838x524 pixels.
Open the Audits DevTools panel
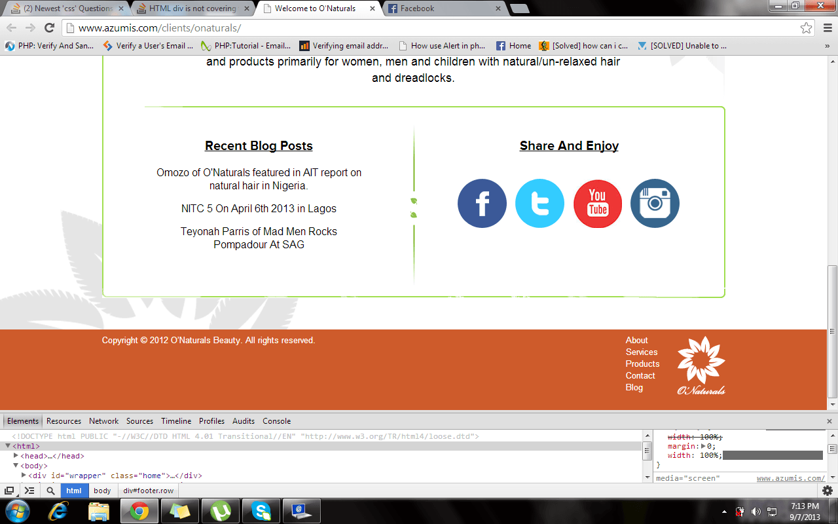click(x=244, y=421)
